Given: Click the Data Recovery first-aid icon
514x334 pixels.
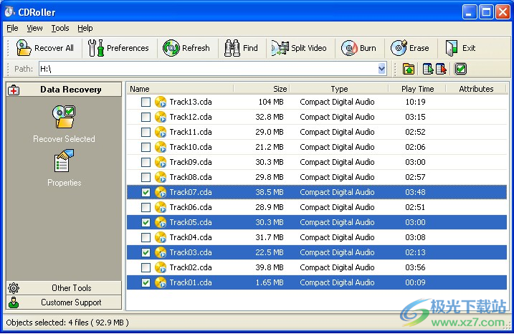Looking at the screenshot, I should (14, 90).
